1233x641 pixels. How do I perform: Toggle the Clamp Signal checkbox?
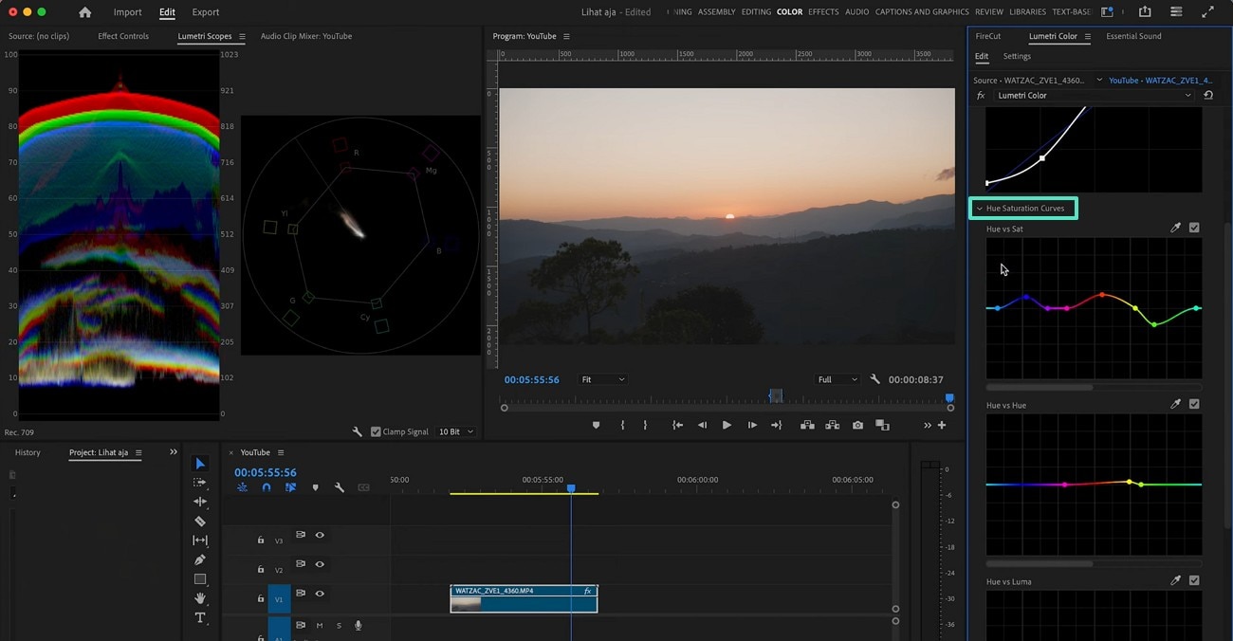tap(377, 431)
